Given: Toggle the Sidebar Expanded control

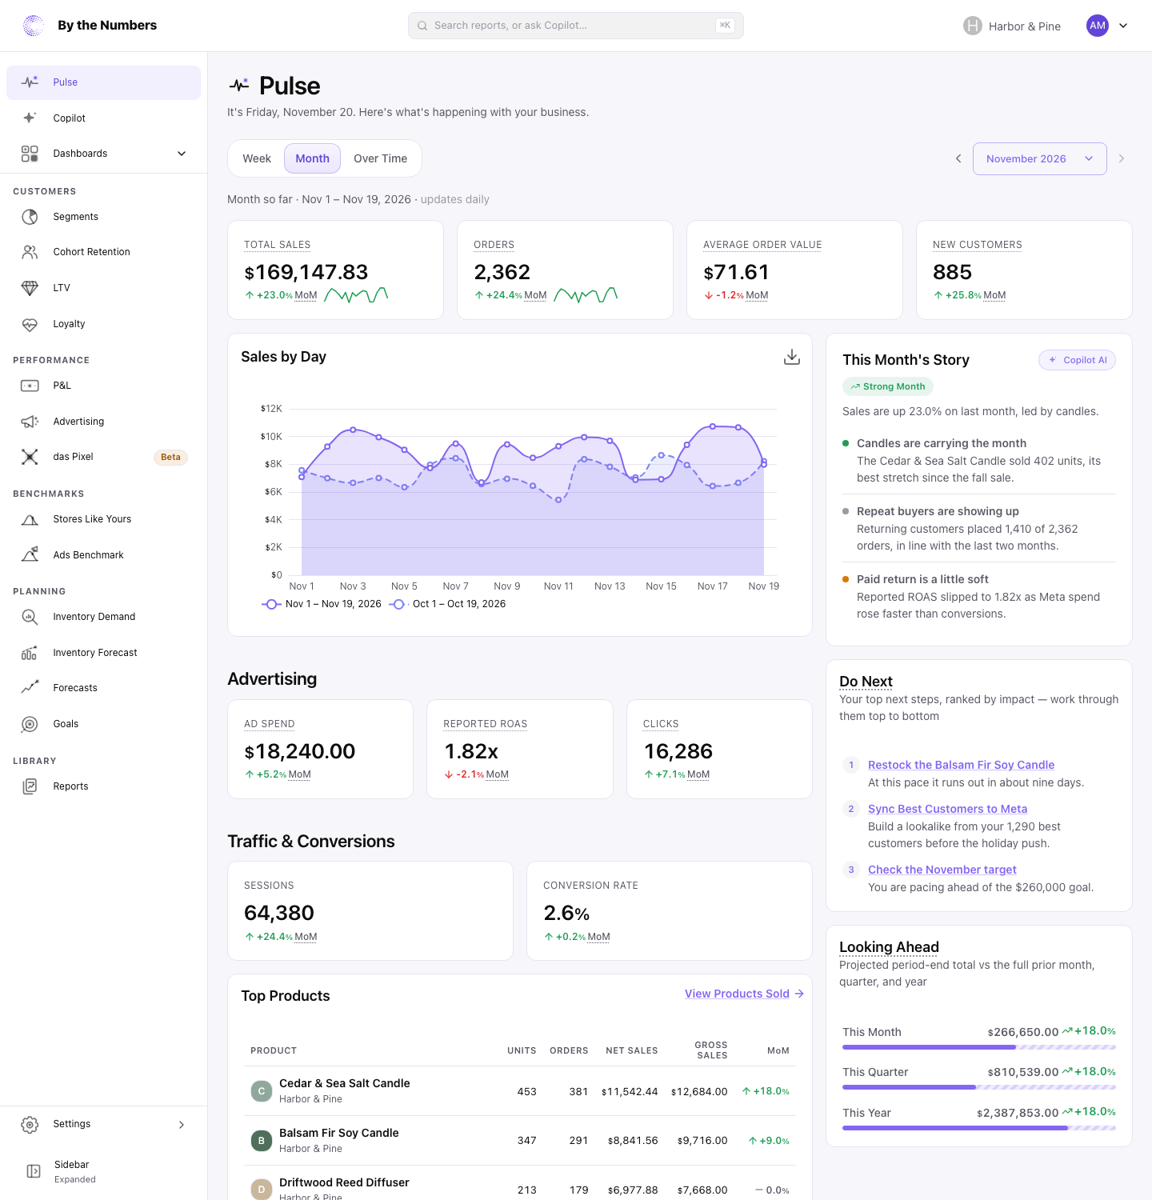Looking at the screenshot, I should tap(103, 1171).
